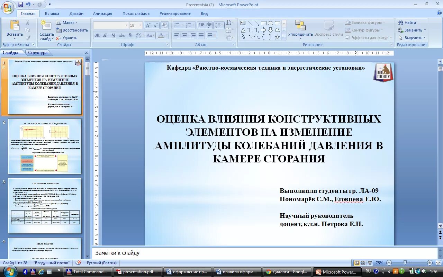Choose the Right Arrow block shape
The height and width of the screenshot is (277, 443).
pyautogui.click(x=264, y=30)
